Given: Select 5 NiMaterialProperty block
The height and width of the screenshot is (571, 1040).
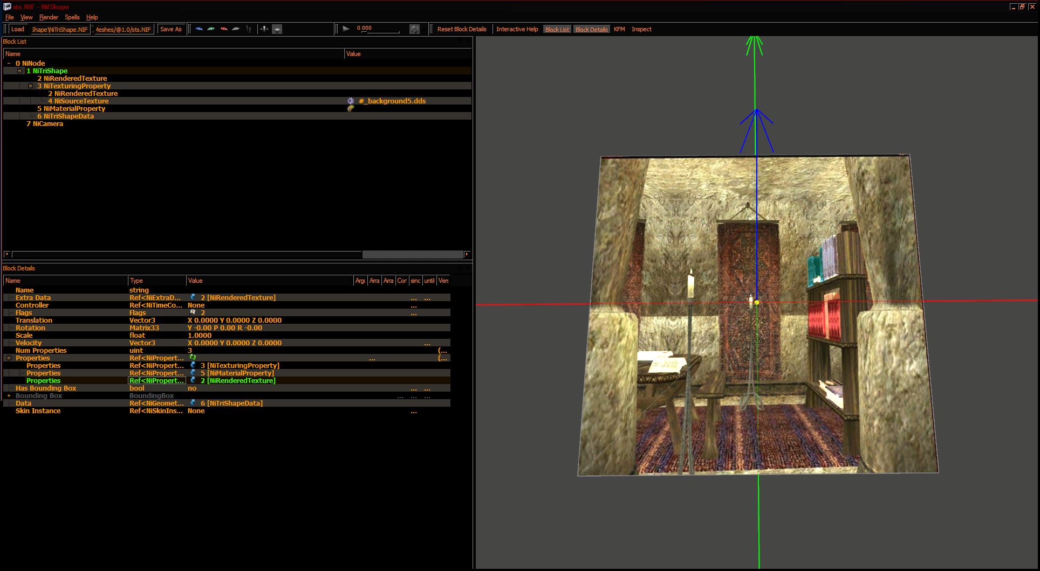Looking at the screenshot, I should (71, 108).
